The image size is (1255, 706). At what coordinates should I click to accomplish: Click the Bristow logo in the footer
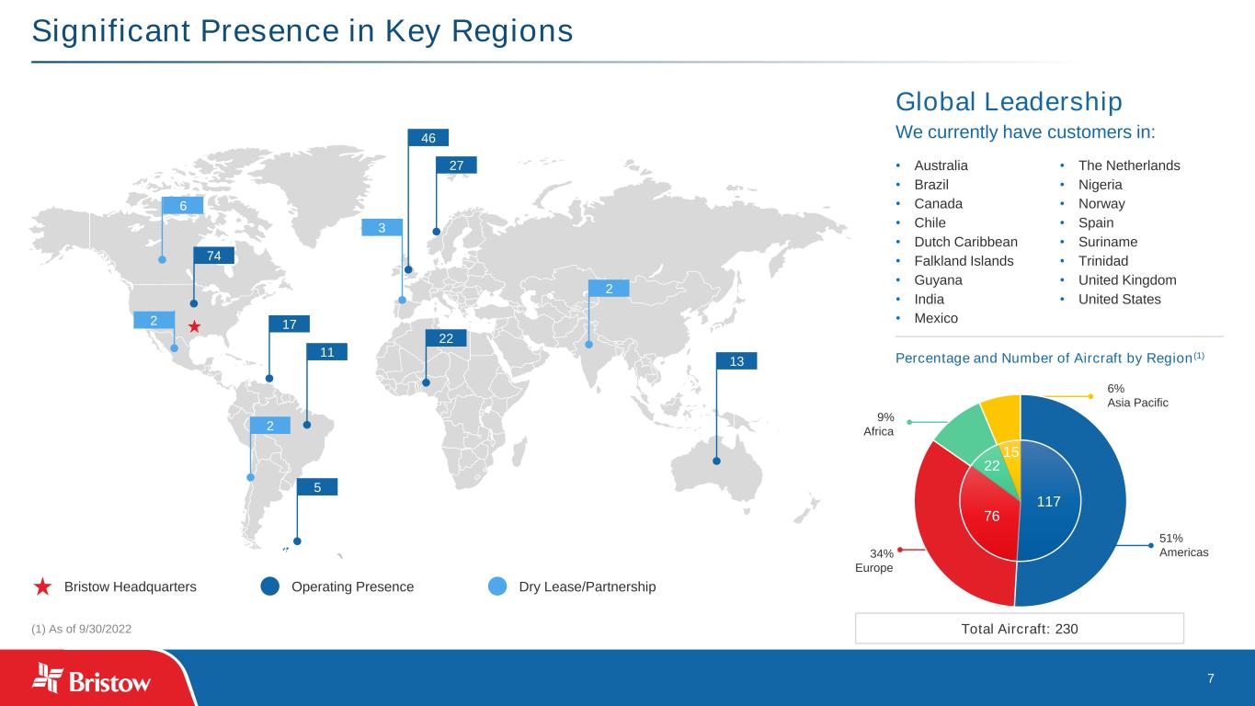click(92, 678)
